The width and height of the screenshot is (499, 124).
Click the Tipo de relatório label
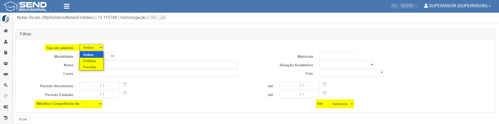pyautogui.click(x=60, y=48)
